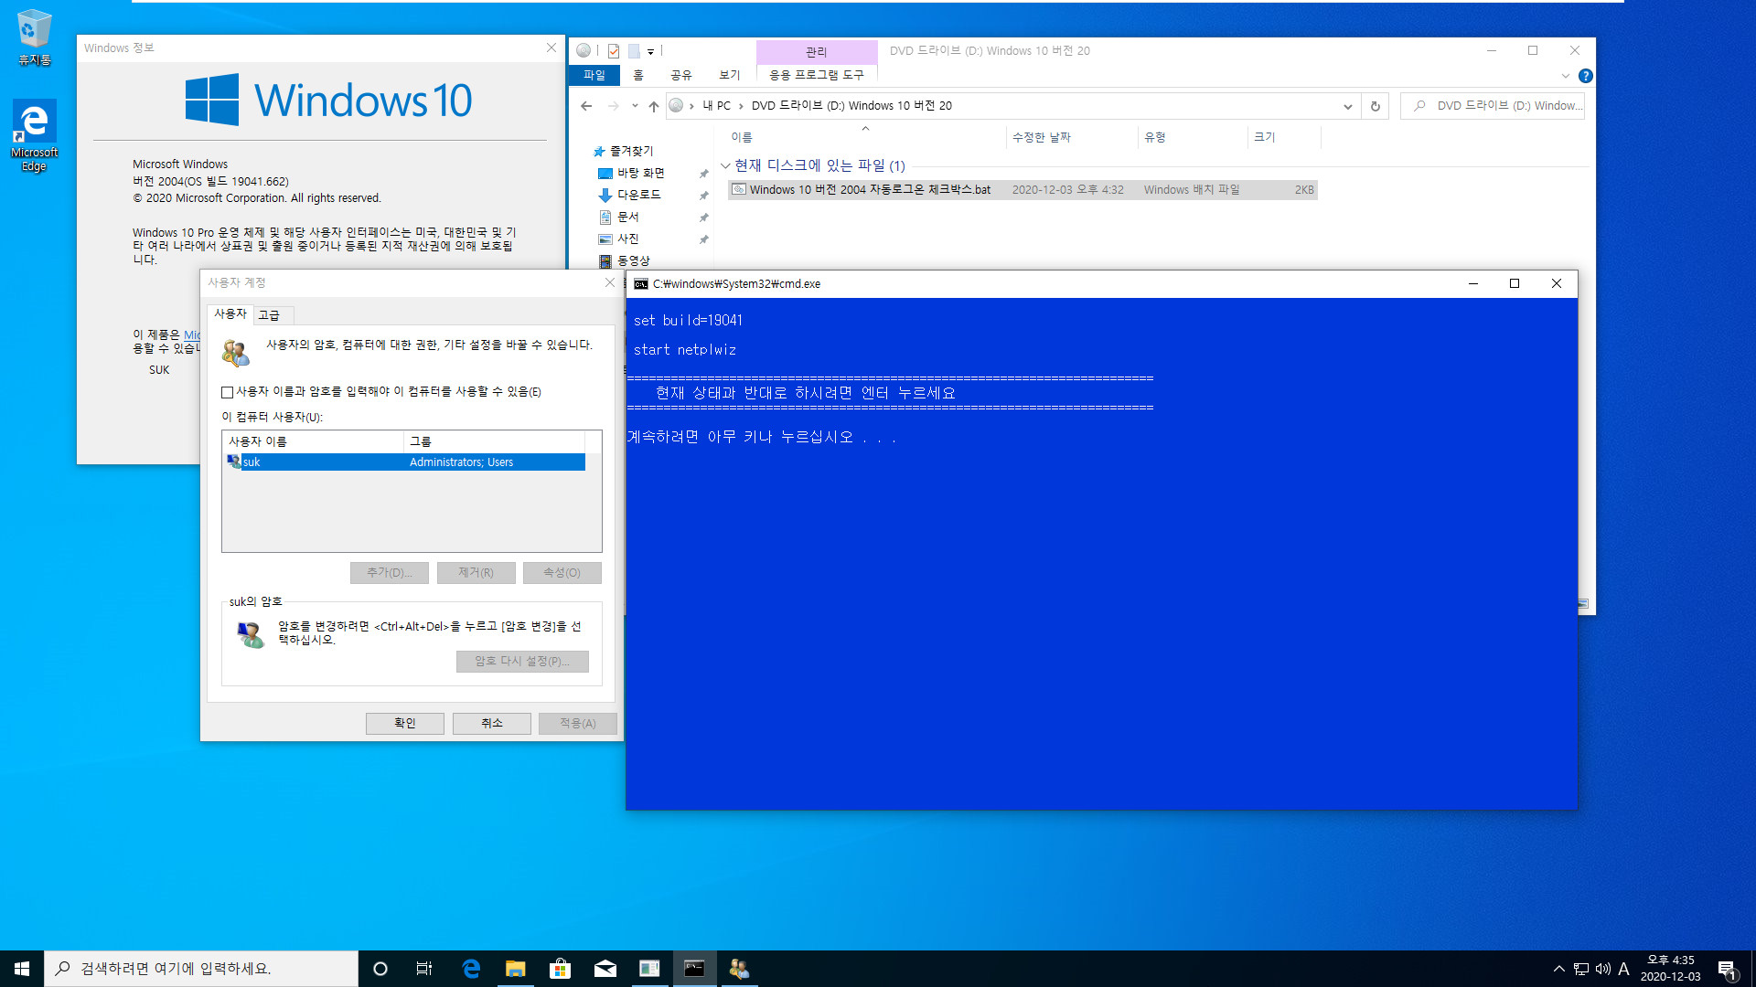Switch to cmd.exe taskbar icon
This screenshot has height=987, width=1756.
coord(694,969)
